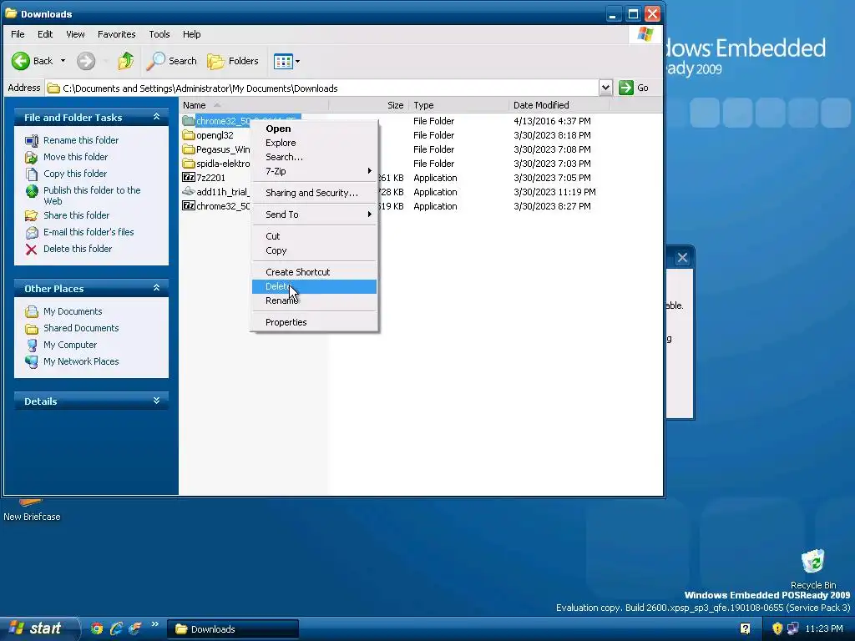Toggle the Folders pane button

pyautogui.click(x=233, y=61)
